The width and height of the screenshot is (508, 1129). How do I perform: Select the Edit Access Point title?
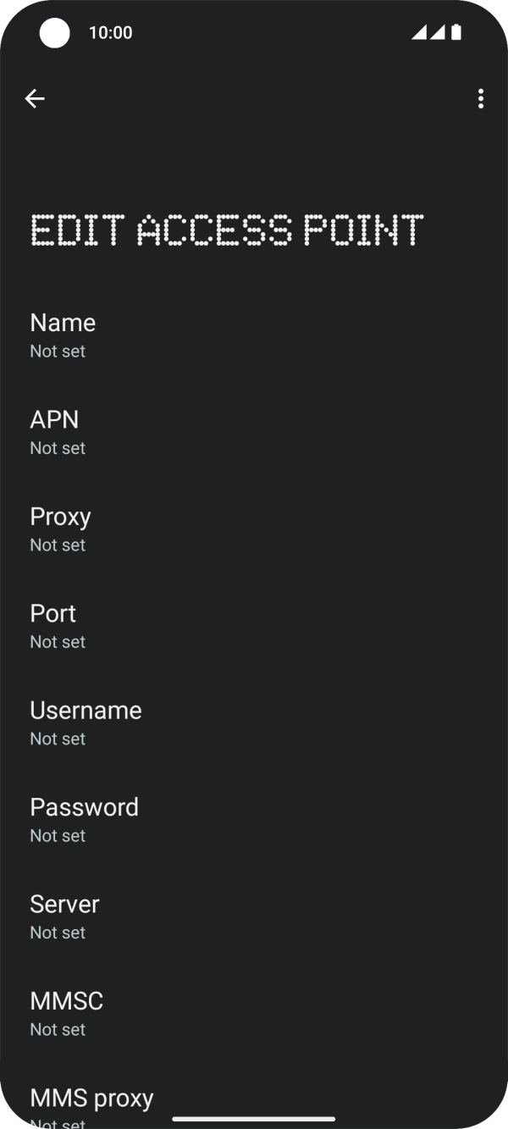pos(226,229)
